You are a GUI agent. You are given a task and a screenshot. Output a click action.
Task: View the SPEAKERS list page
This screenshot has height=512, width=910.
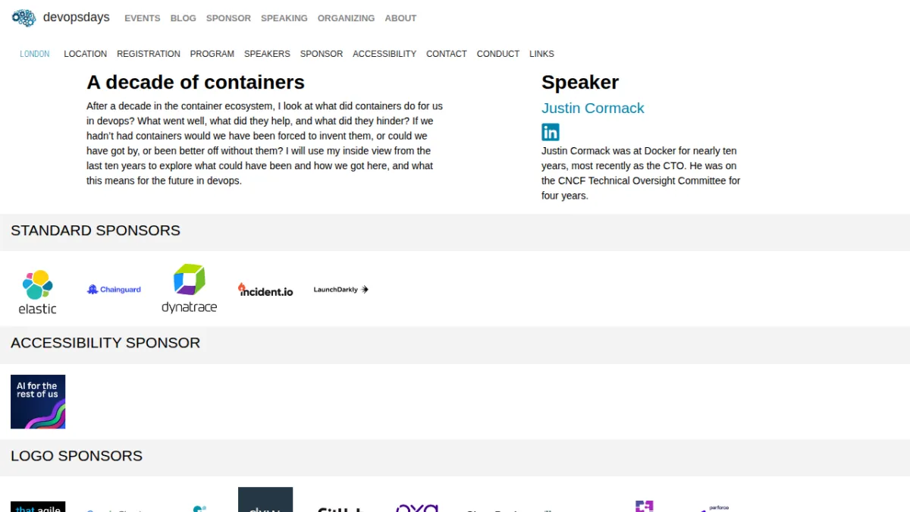tap(267, 54)
